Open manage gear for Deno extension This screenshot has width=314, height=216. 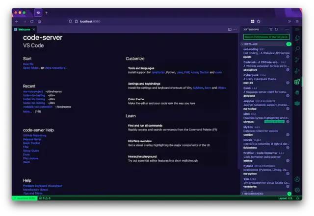[x=288, y=96]
